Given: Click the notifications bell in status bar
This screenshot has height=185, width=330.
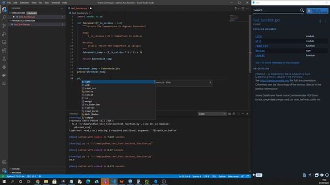Looking at the screenshot, I should tap(247, 176).
